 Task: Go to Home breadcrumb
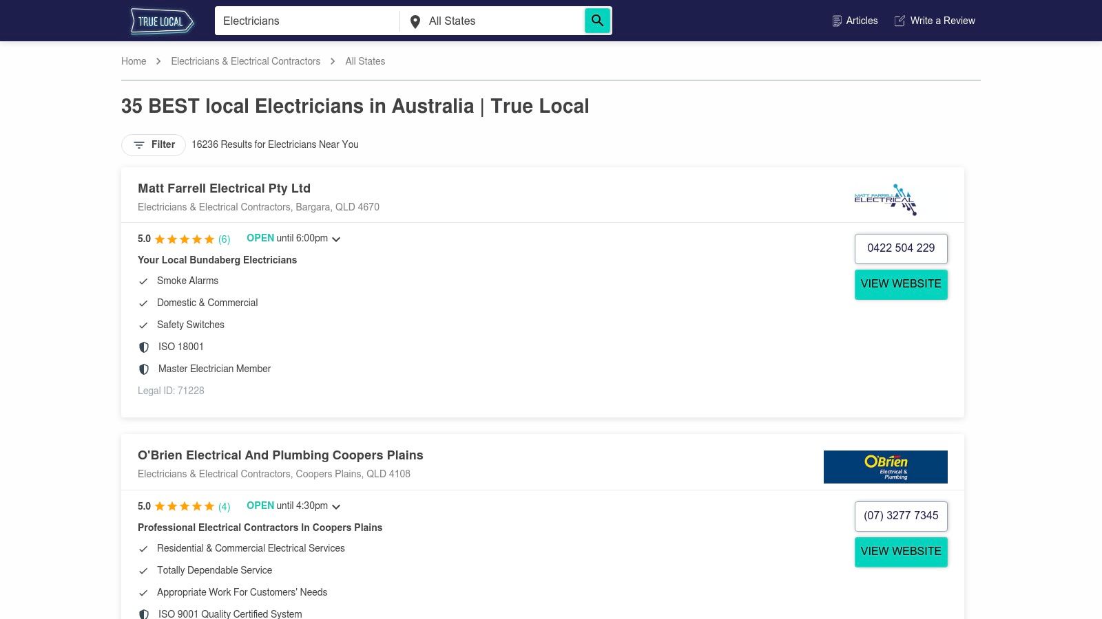point(134,61)
